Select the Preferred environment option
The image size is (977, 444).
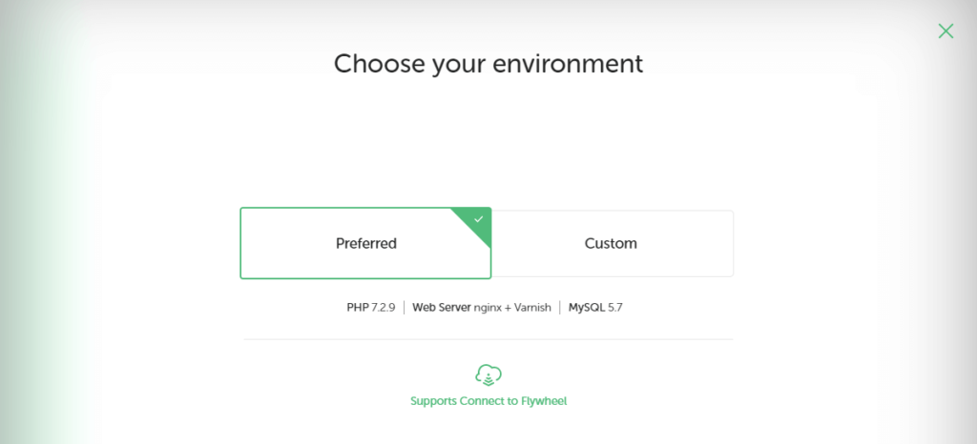365,243
